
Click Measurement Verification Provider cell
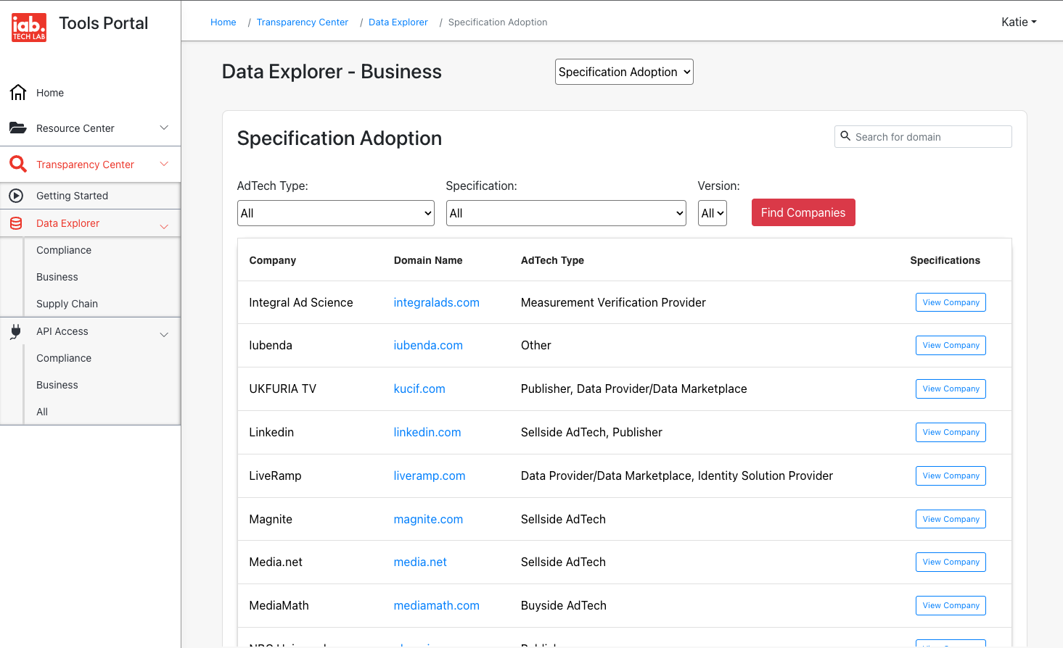tap(613, 302)
